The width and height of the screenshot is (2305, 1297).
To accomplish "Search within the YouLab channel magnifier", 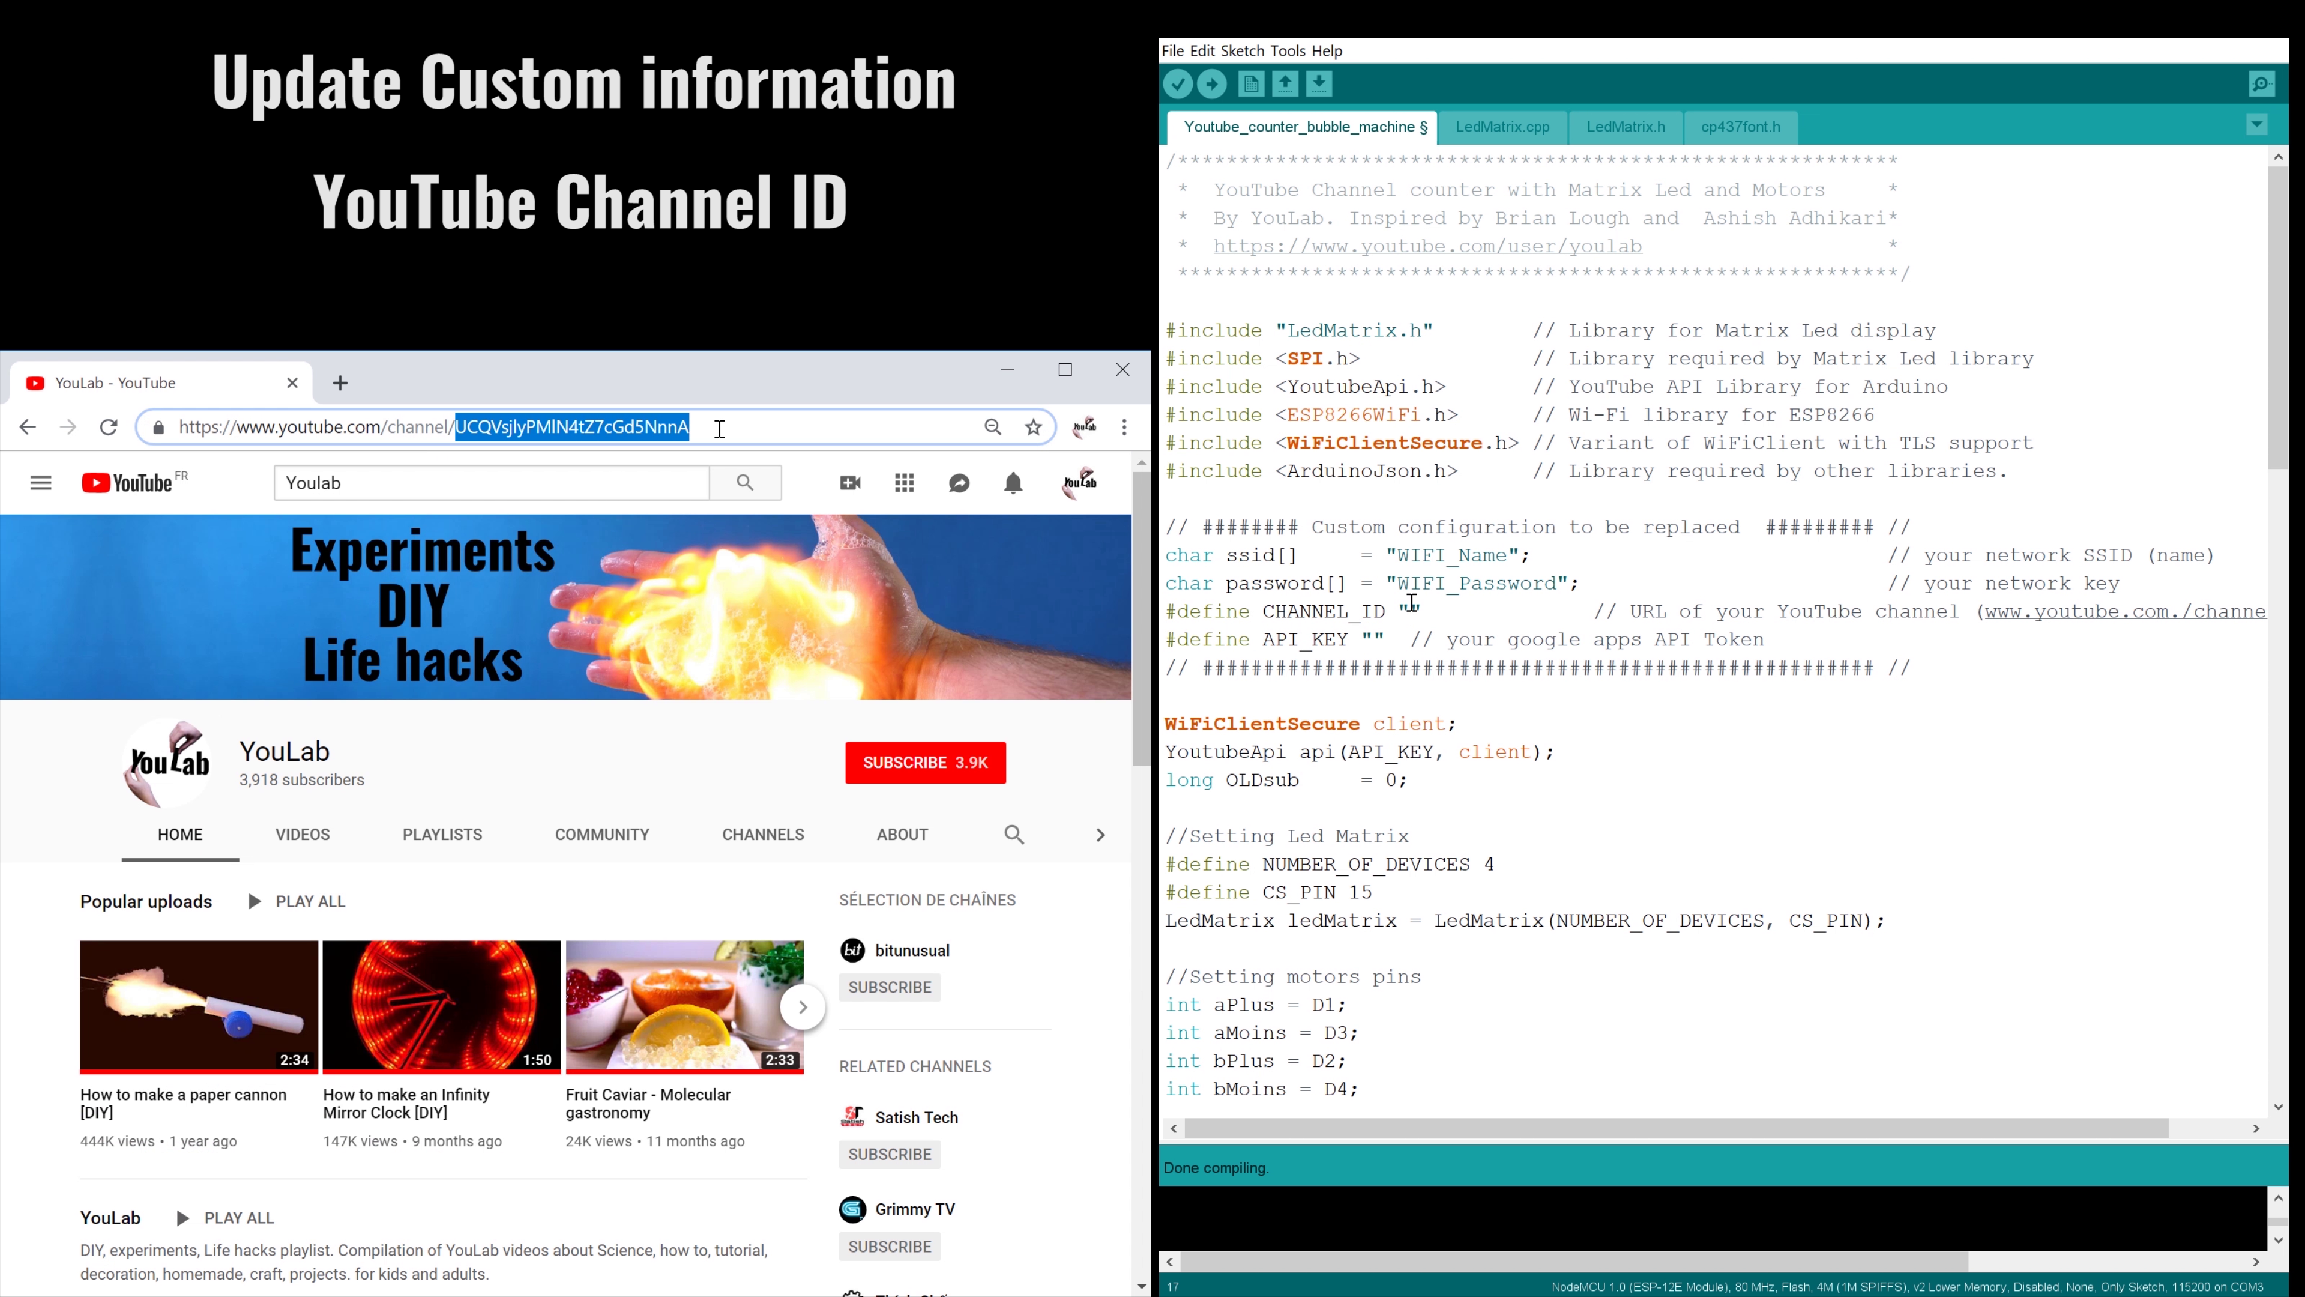I will click(x=1014, y=834).
